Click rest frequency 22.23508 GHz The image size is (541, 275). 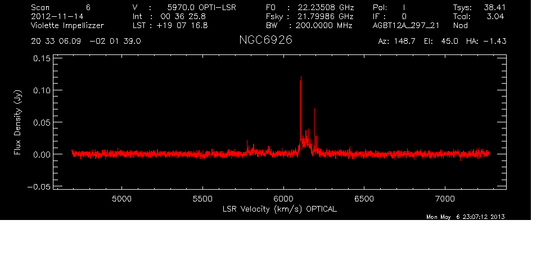tap(326, 7)
